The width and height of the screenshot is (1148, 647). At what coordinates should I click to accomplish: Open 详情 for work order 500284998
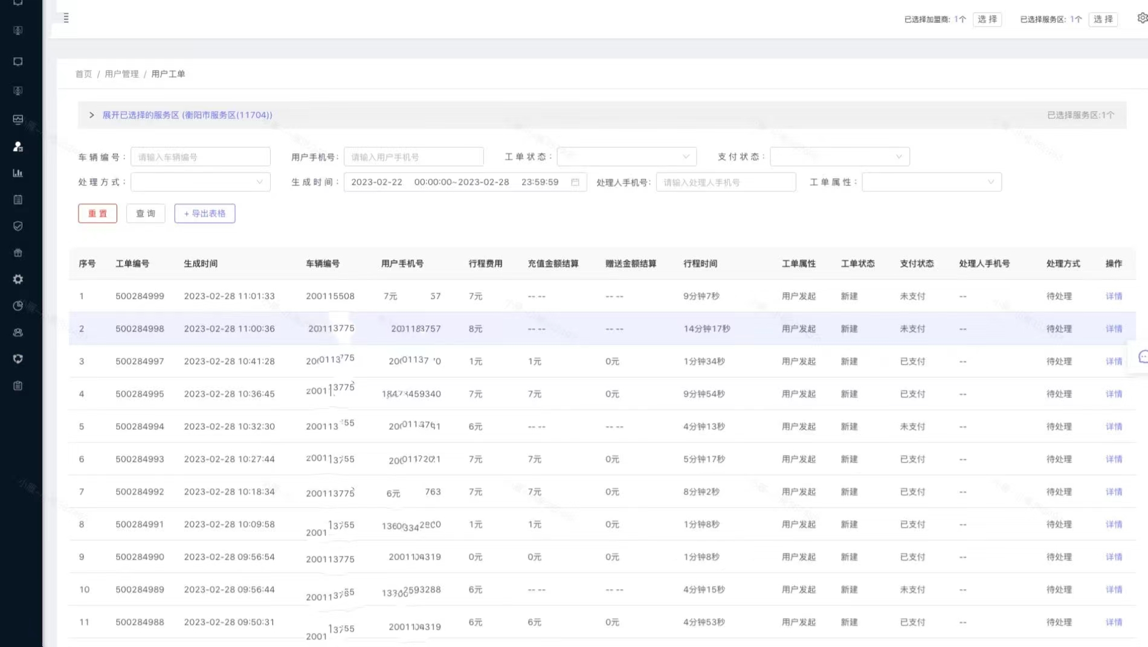(1114, 329)
